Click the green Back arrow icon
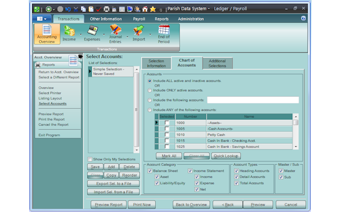 [49, 9]
